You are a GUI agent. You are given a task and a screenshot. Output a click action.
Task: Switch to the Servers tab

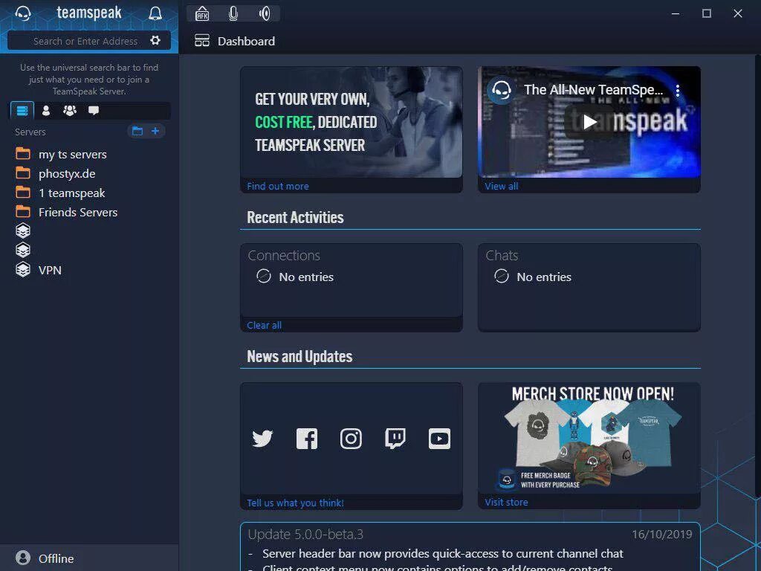pos(22,111)
